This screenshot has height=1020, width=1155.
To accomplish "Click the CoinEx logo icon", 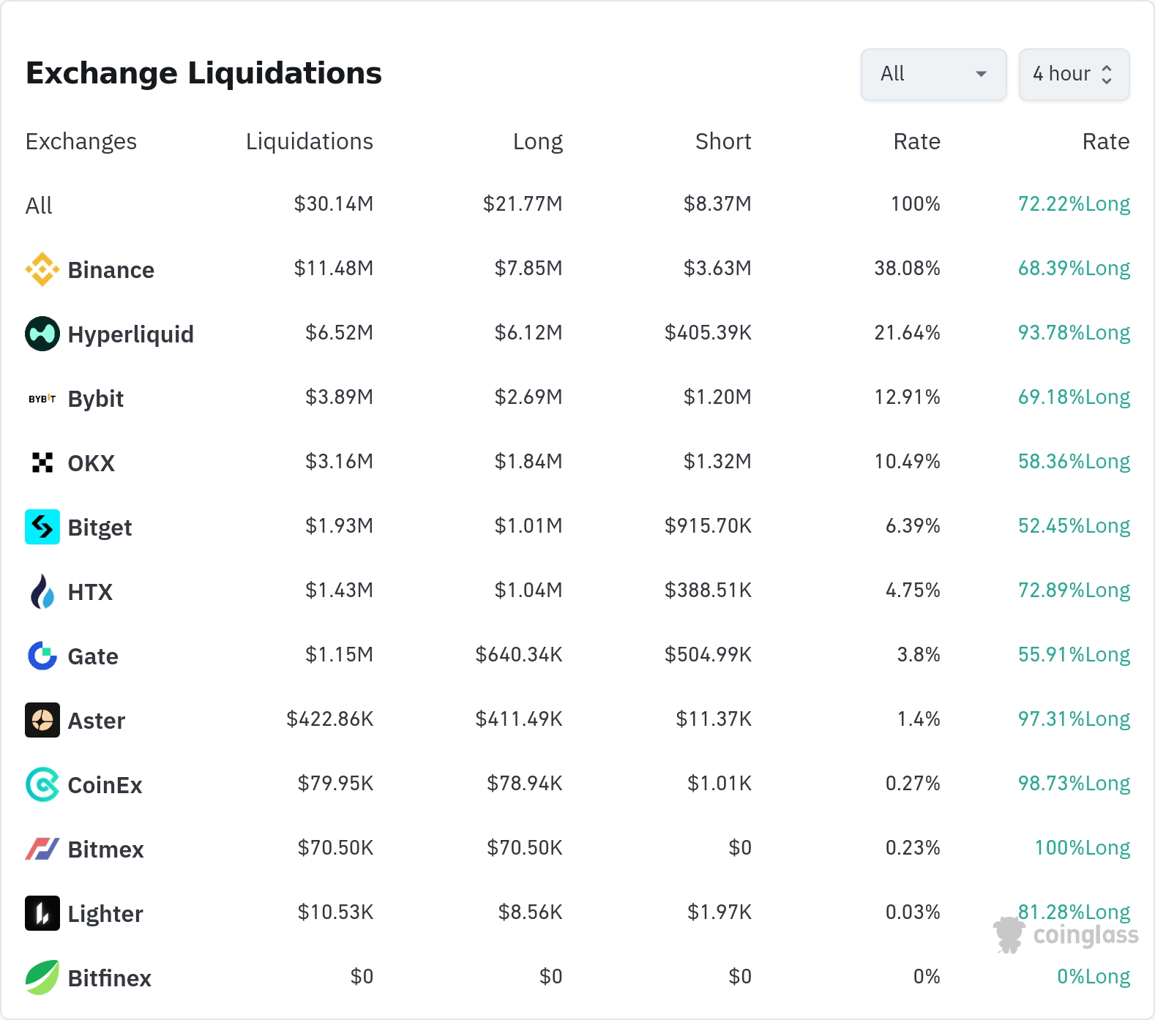I will click(x=42, y=784).
